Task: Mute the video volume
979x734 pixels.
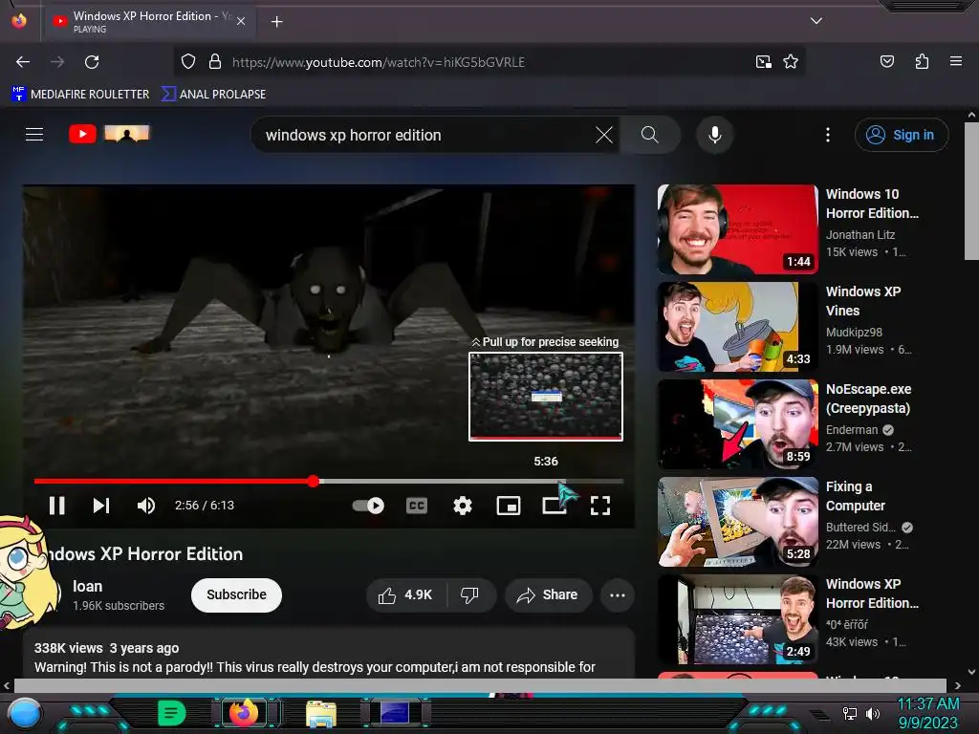Action: 146,506
